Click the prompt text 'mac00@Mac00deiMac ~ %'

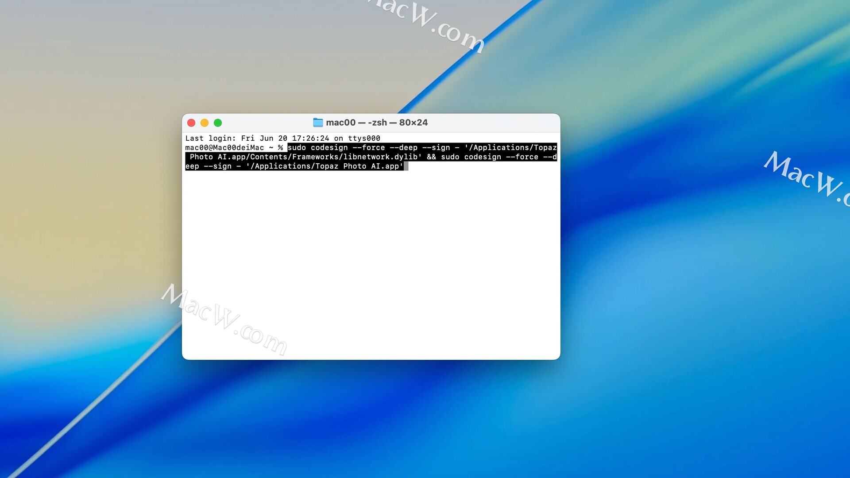click(234, 147)
